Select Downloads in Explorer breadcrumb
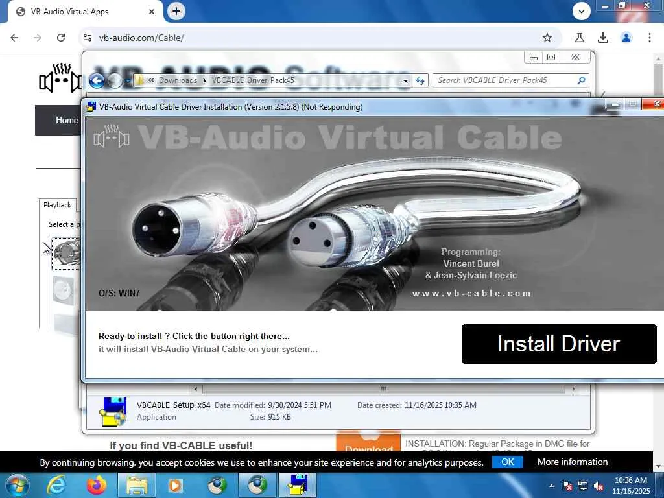664x498 pixels. pos(178,80)
